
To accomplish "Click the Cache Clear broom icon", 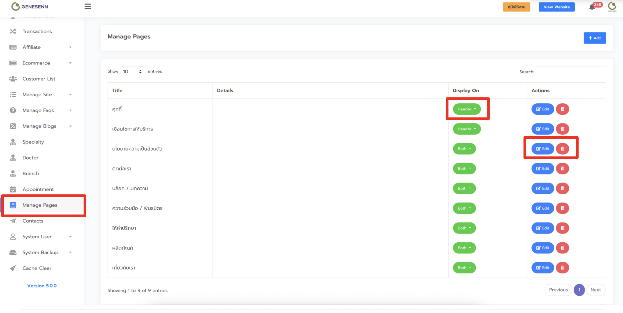I will coord(13,268).
